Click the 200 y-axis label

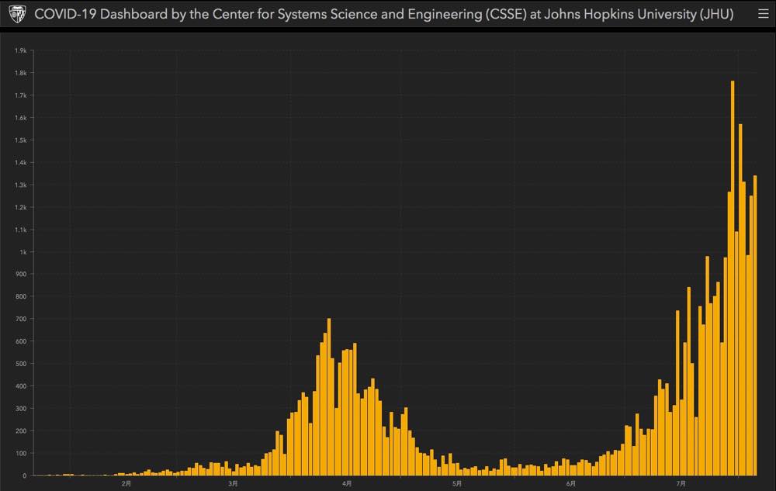point(22,430)
